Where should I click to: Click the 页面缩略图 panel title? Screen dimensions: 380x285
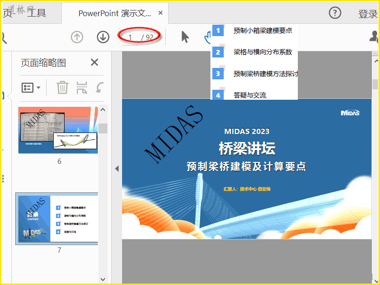(x=43, y=63)
